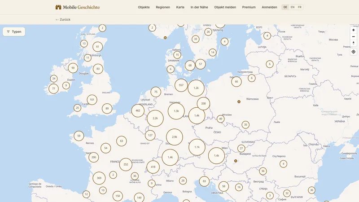Expand the 2.9k cluster in Germany
359x202 pixels.
coord(175,137)
